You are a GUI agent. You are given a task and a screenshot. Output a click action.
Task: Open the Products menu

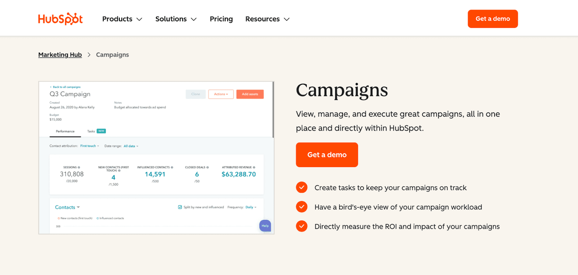click(122, 19)
